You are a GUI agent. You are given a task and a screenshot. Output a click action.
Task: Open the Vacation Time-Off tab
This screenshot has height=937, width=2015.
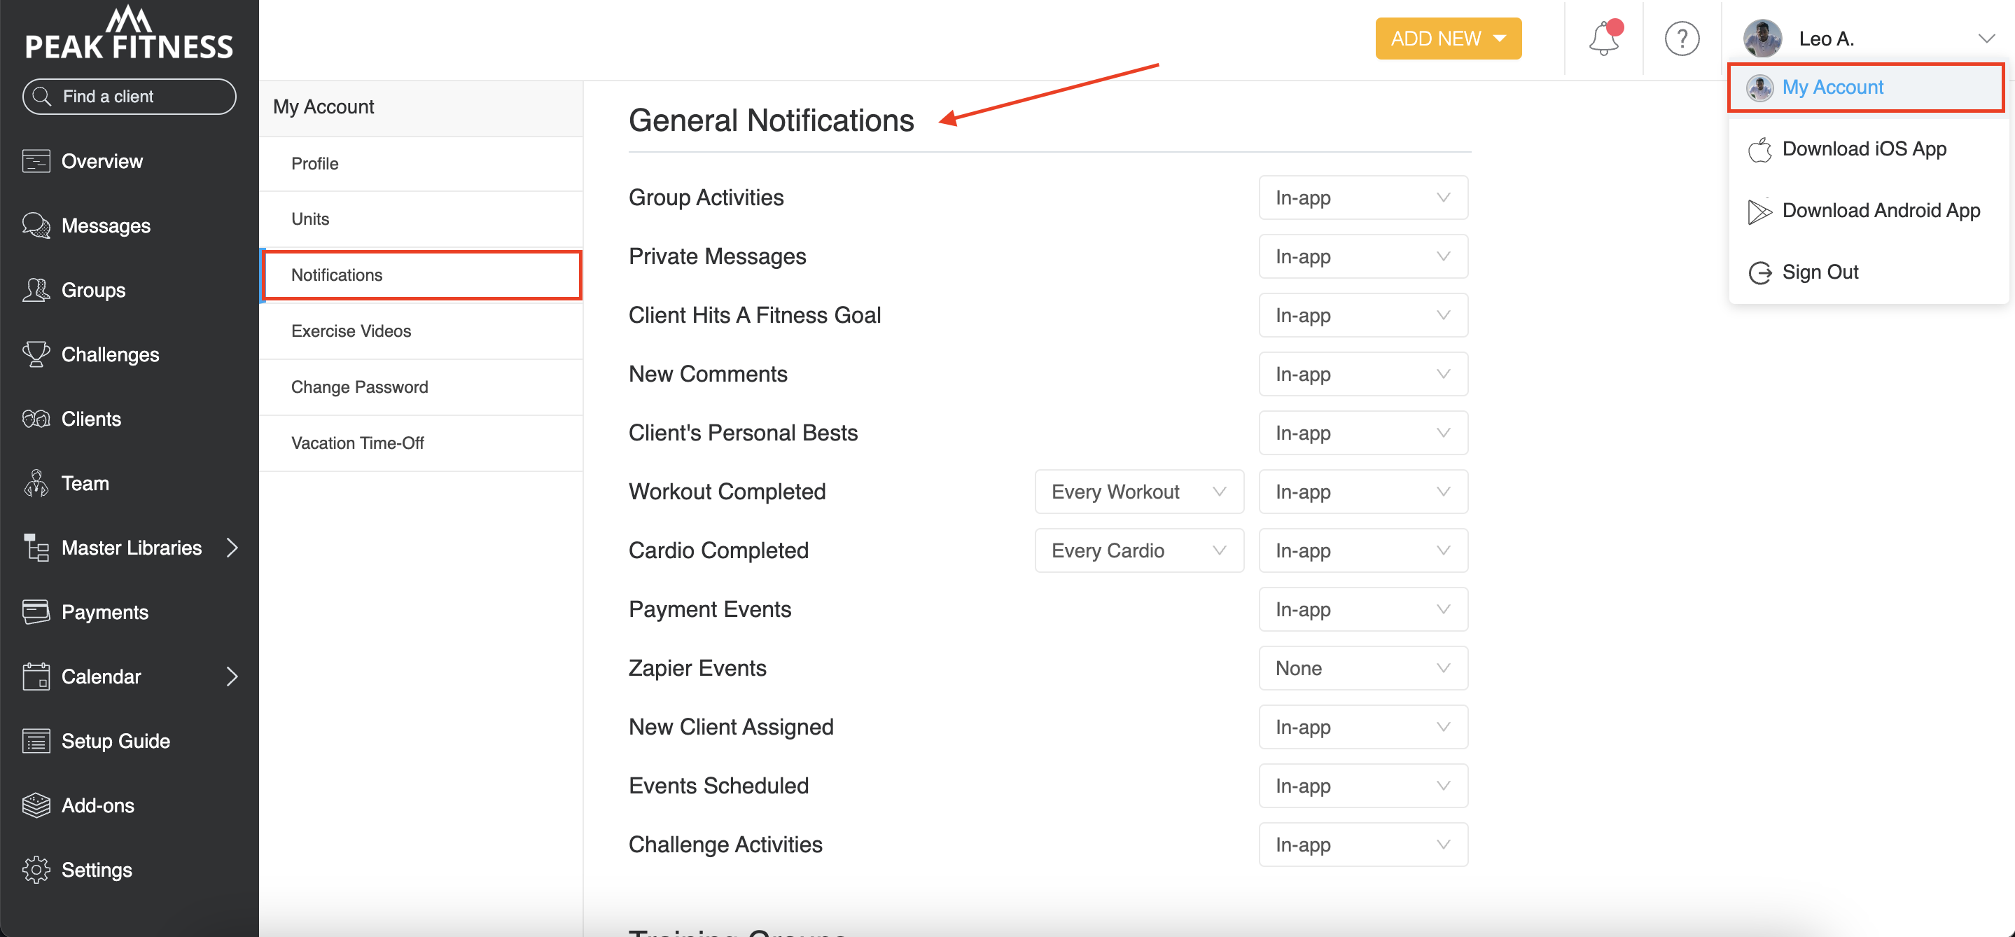click(421, 443)
